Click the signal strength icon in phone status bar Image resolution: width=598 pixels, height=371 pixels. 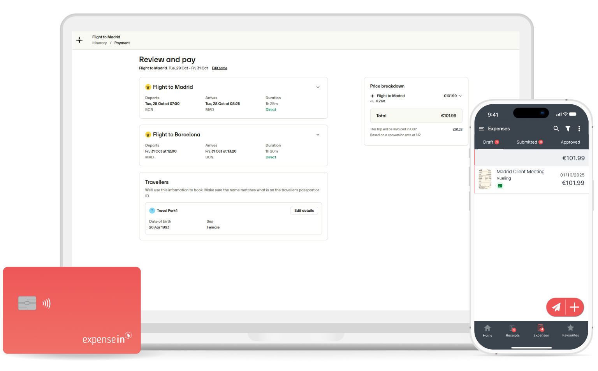click(559, 114)
